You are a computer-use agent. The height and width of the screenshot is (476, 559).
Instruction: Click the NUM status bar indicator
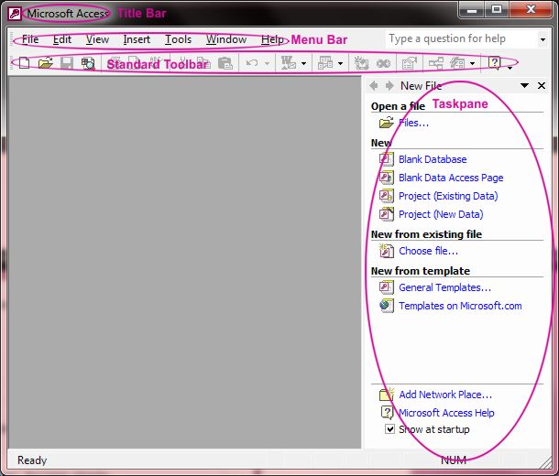click(x=454, y=460)
